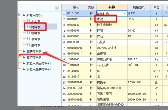The image size is (168, 110).
Task: Select the 电 name cell
Action: coord(112,71)
